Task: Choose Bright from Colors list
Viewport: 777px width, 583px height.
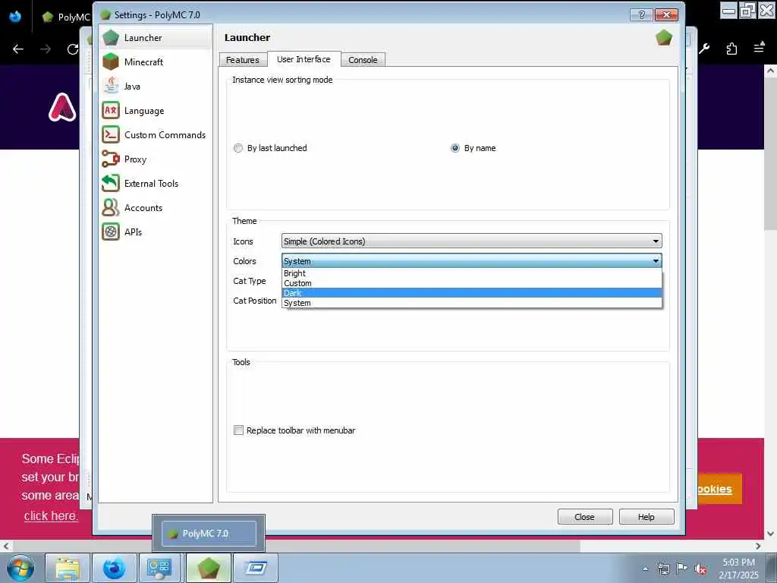Action: [x=471, y=273]
